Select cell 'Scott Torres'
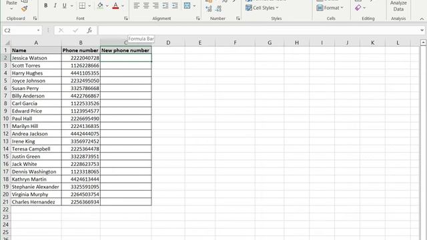 tap(36, 65)
